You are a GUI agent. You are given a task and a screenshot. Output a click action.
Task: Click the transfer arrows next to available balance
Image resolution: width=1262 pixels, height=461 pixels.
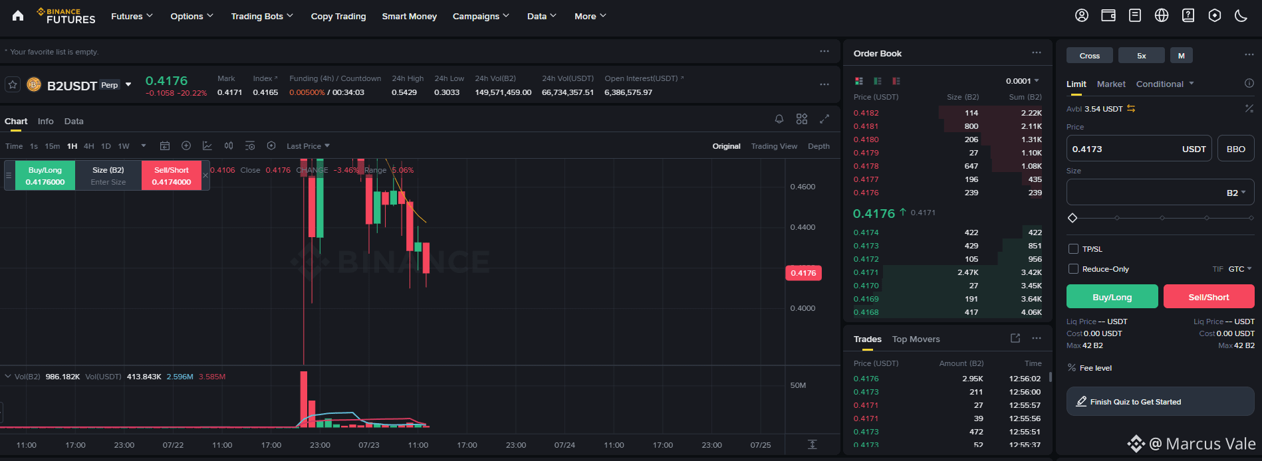tap(1131, 108)
